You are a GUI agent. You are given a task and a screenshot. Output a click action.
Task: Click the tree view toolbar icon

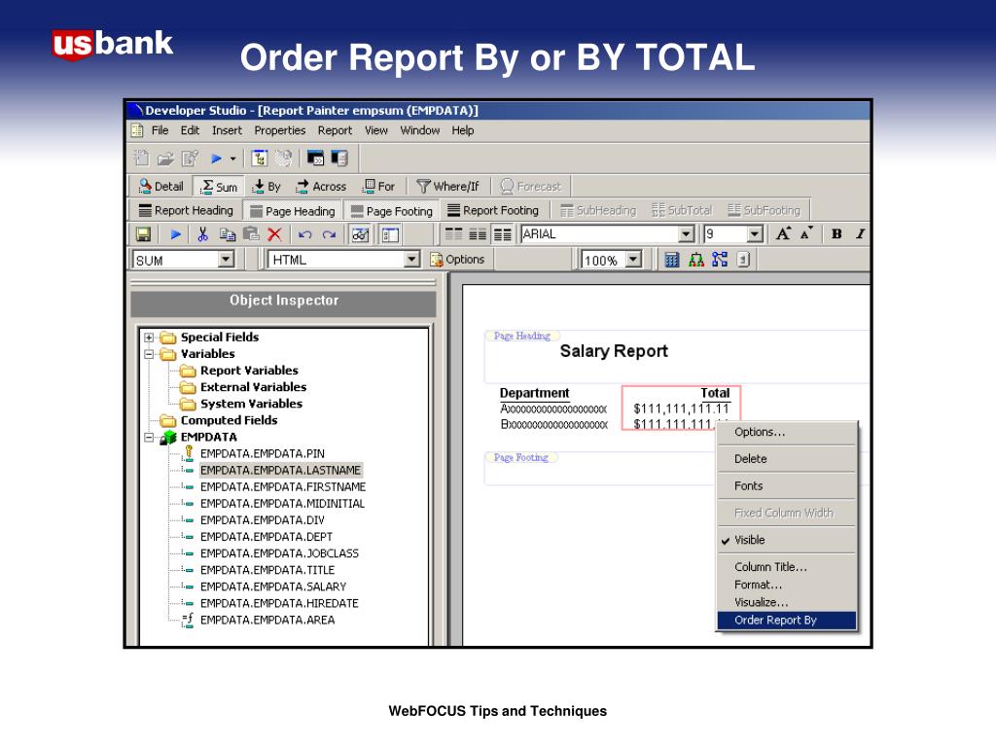tap(259, 159)
